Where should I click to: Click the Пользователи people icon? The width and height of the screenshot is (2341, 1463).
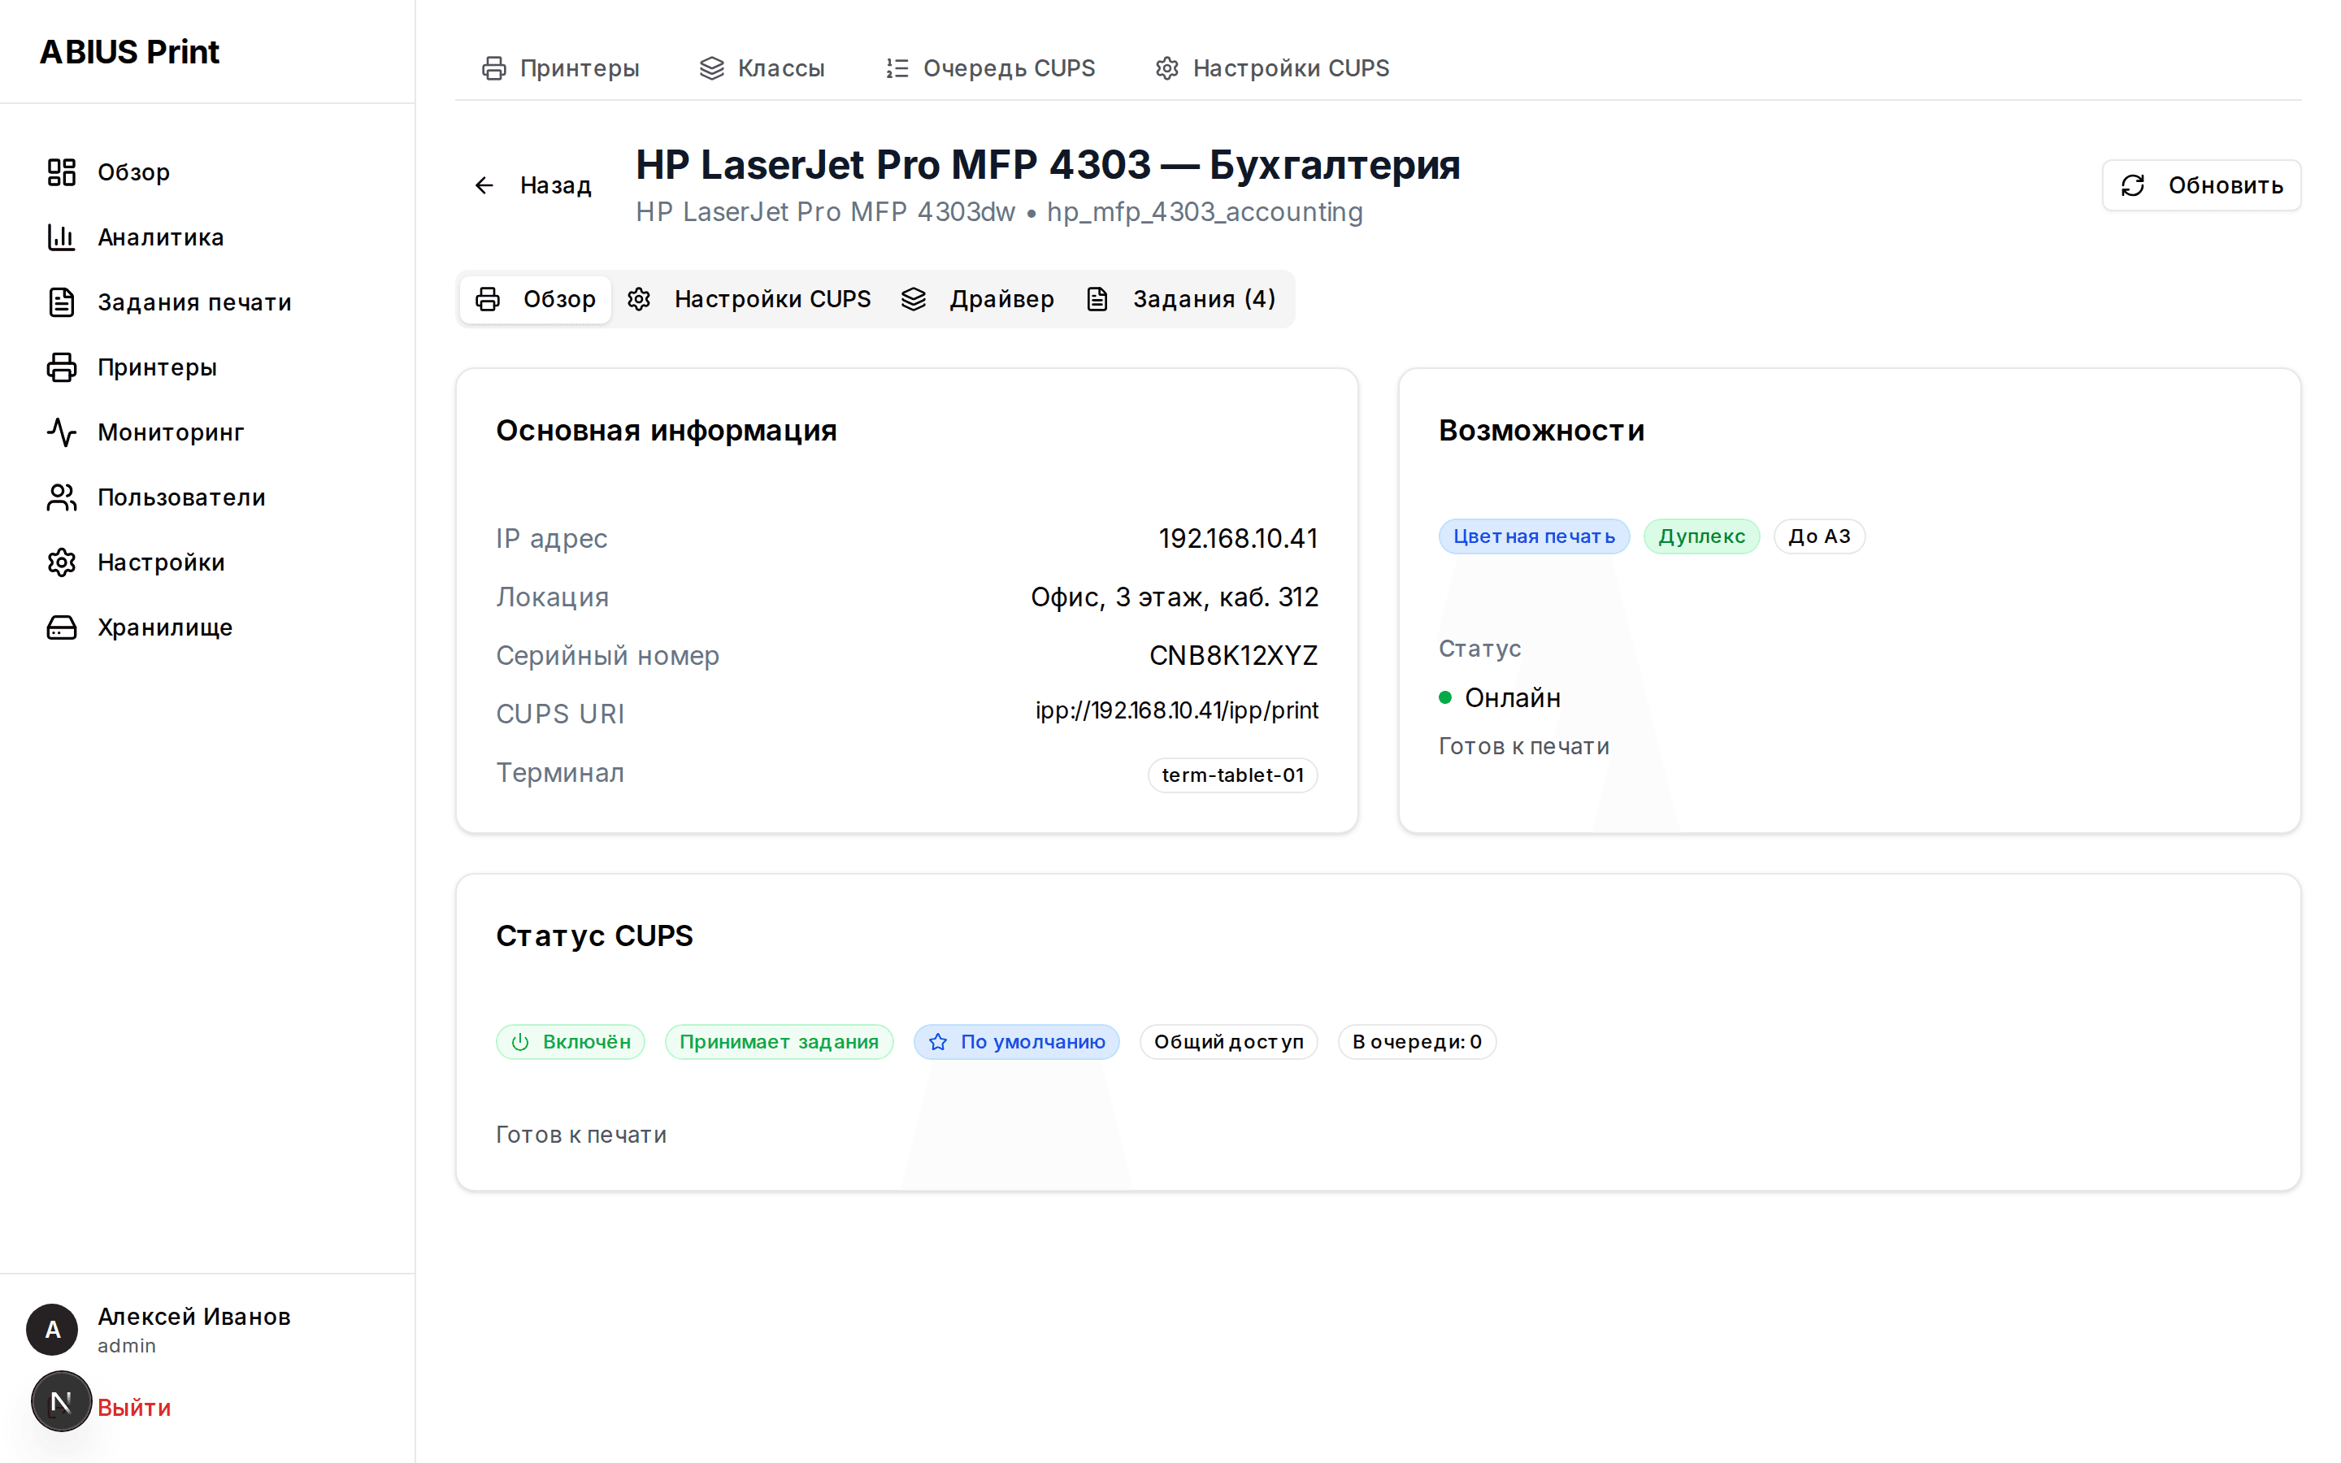62,497
